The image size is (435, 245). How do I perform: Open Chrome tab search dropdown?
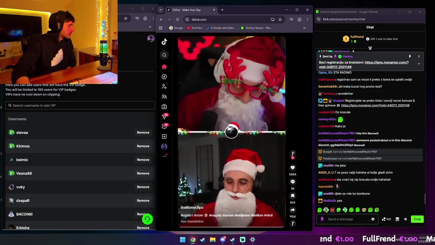160,10
